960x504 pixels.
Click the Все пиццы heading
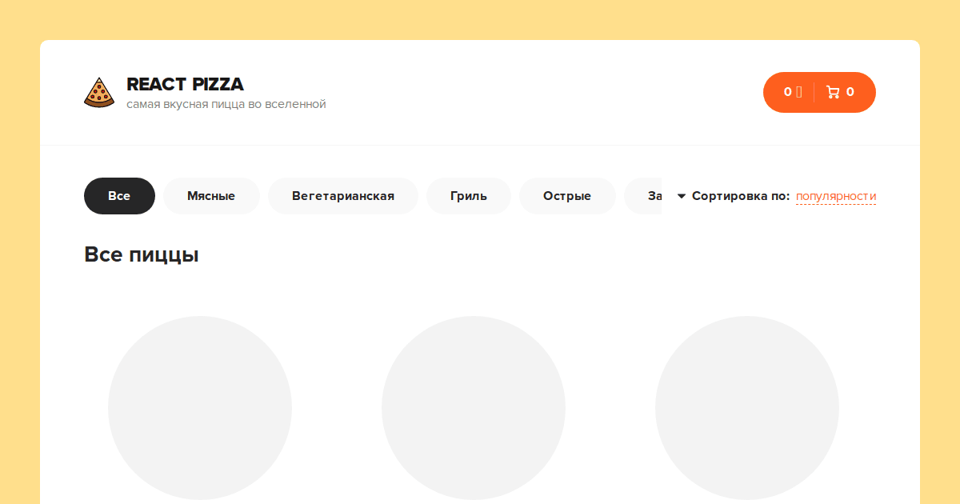(141, 255)
